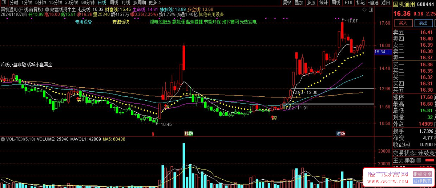The width and height of the screenshot is (436, 188).
Task: Open the indicator dropdown next to 国机通用(日线,前复权)
Action: 47,9
